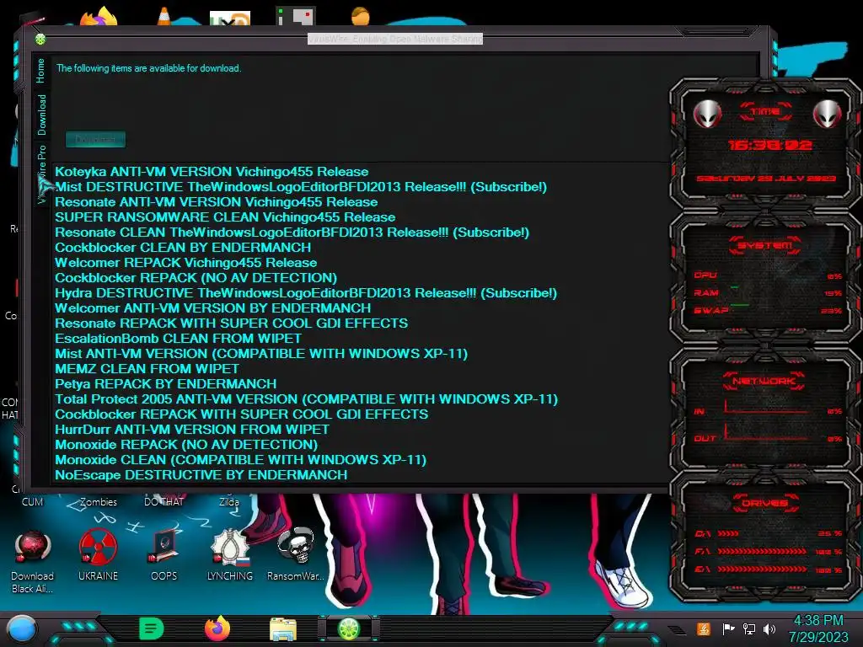The image size is (863, 647).
Task: Select the 'REPACK (NO AV DETECTION)' row above Hydra
Action: (196, 278)
